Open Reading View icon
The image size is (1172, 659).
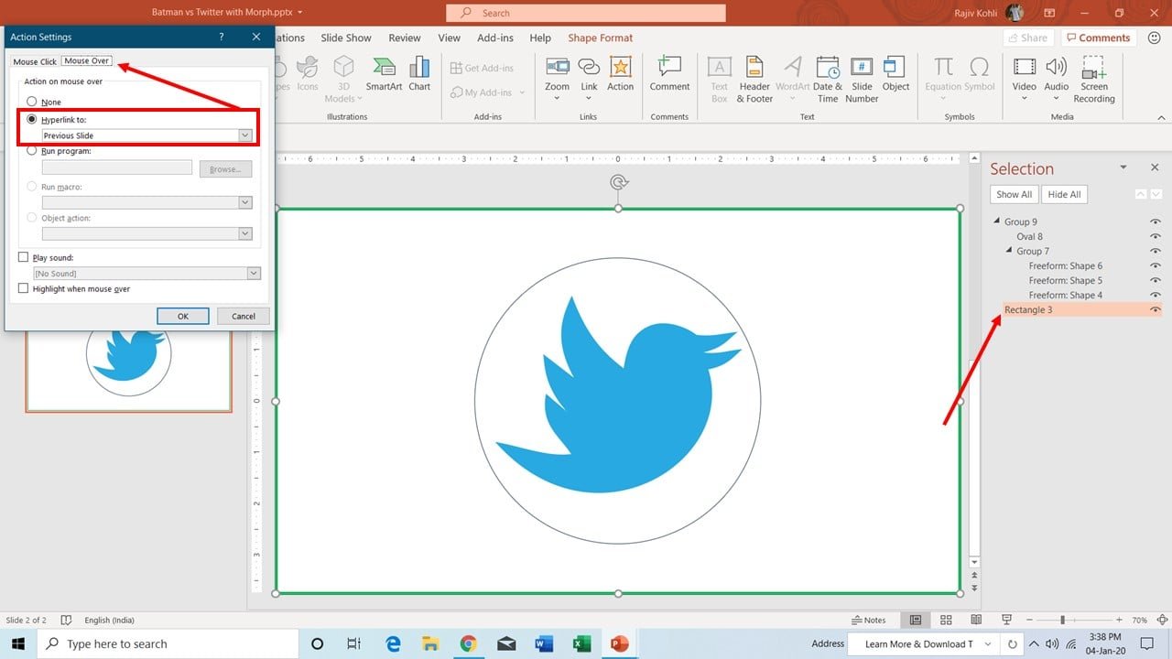click(977, 620)
